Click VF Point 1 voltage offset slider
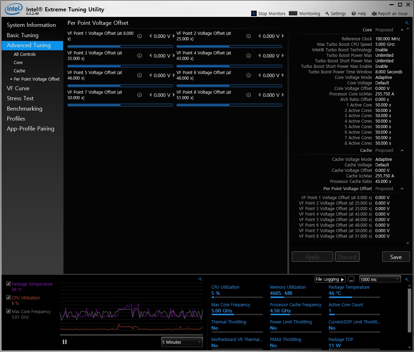 120,46
